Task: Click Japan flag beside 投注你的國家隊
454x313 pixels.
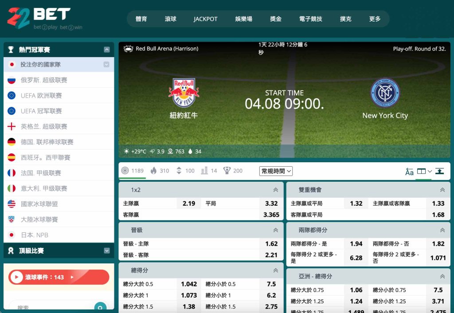Action: (x=12, y=64)
